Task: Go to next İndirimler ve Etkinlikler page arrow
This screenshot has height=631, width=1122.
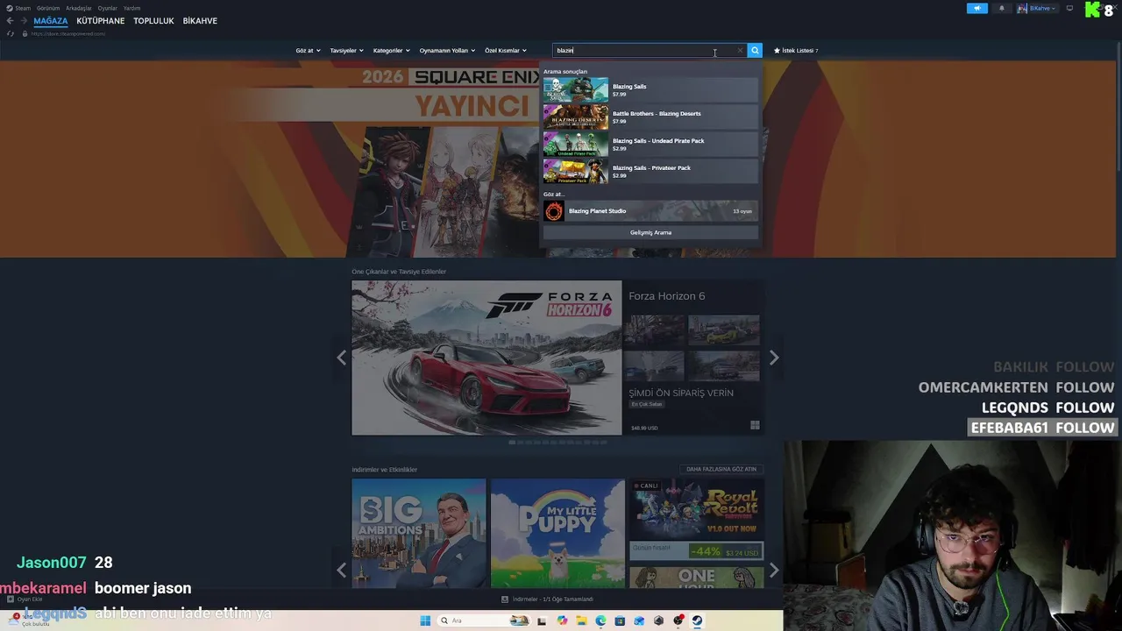Action: point(774,571)
